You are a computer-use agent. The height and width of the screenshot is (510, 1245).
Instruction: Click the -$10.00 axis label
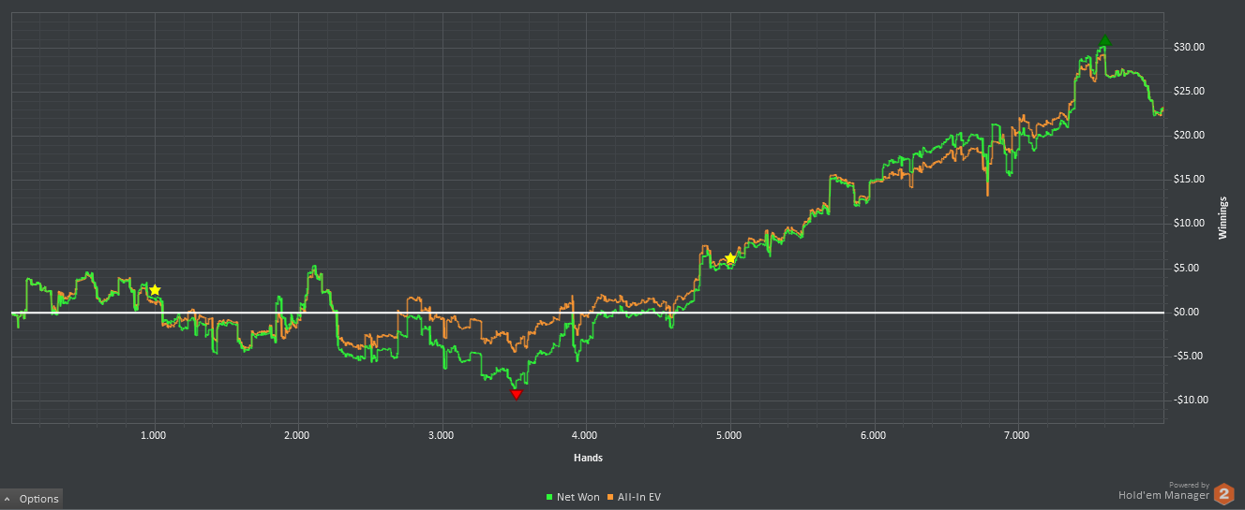[1191, 400]
